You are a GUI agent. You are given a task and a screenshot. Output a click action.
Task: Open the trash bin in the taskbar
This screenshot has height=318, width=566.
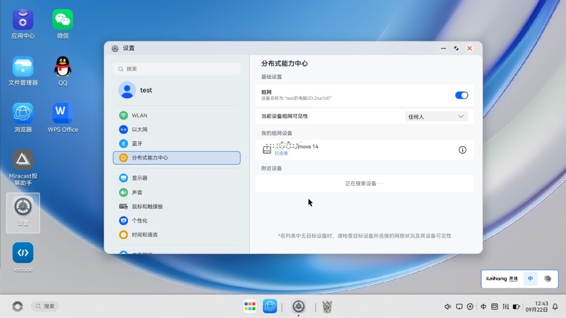(x=327, y=306)
